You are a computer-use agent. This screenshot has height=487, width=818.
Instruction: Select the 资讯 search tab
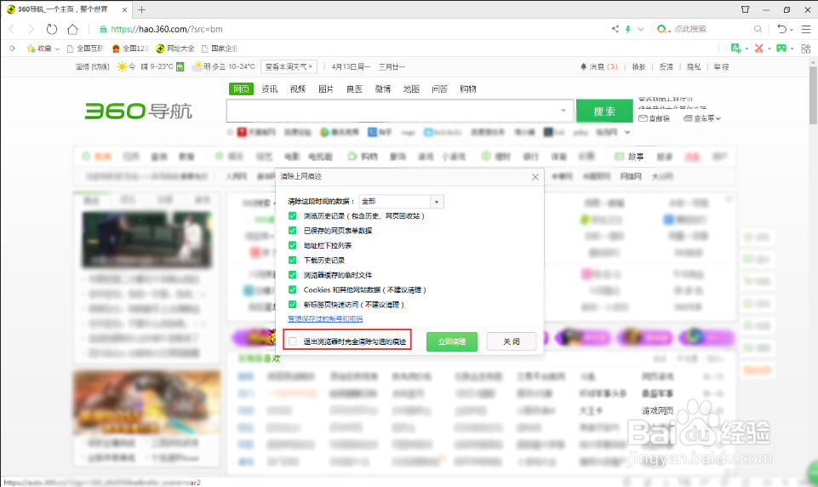269,89
